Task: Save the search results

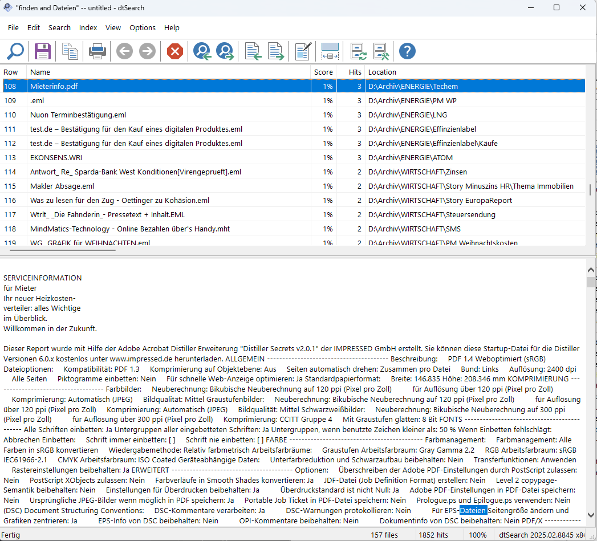Action: coord(42,51)
